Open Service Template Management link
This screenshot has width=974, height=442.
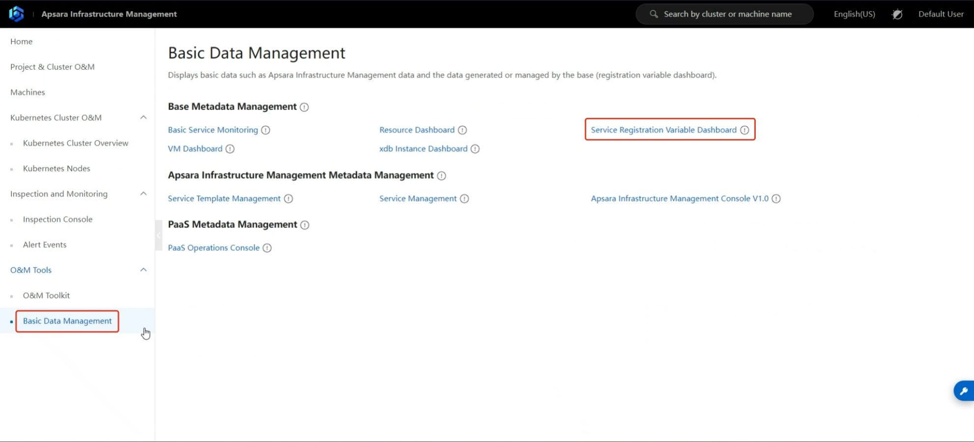(224, 199)
